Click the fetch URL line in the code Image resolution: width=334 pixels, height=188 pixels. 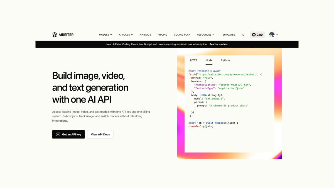point(225,74)
